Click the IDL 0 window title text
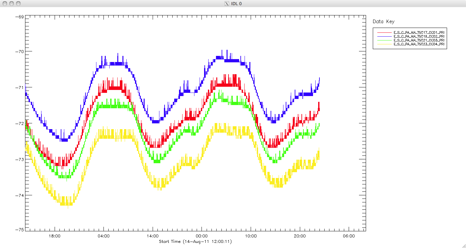Screen dimensions: 466x248 [236, 4]
